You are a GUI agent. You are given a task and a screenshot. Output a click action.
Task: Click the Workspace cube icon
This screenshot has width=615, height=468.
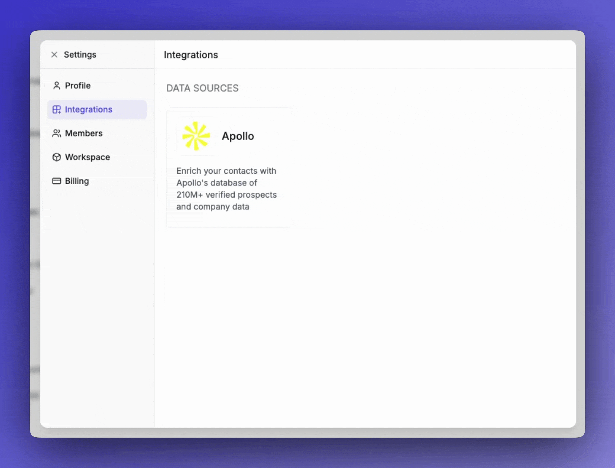click(56, 157)
